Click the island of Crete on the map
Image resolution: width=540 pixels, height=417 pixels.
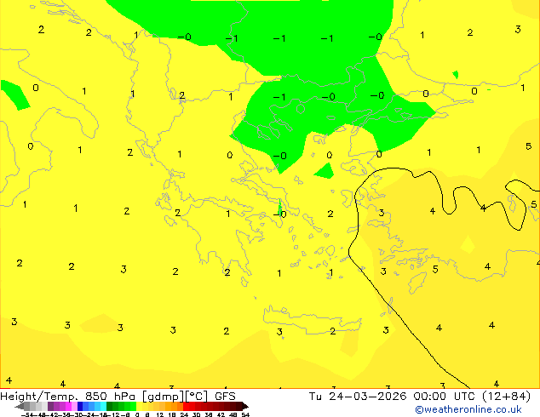point(312,320)
